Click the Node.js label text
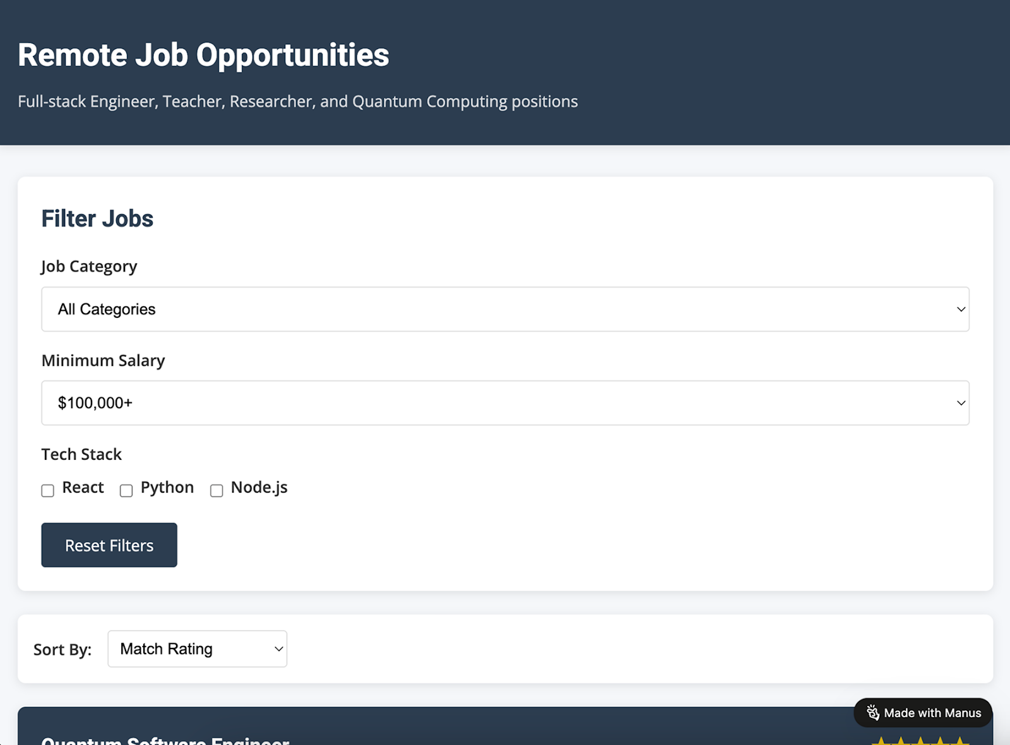This screenshot has height=745, width=1010. coord(259,488)
